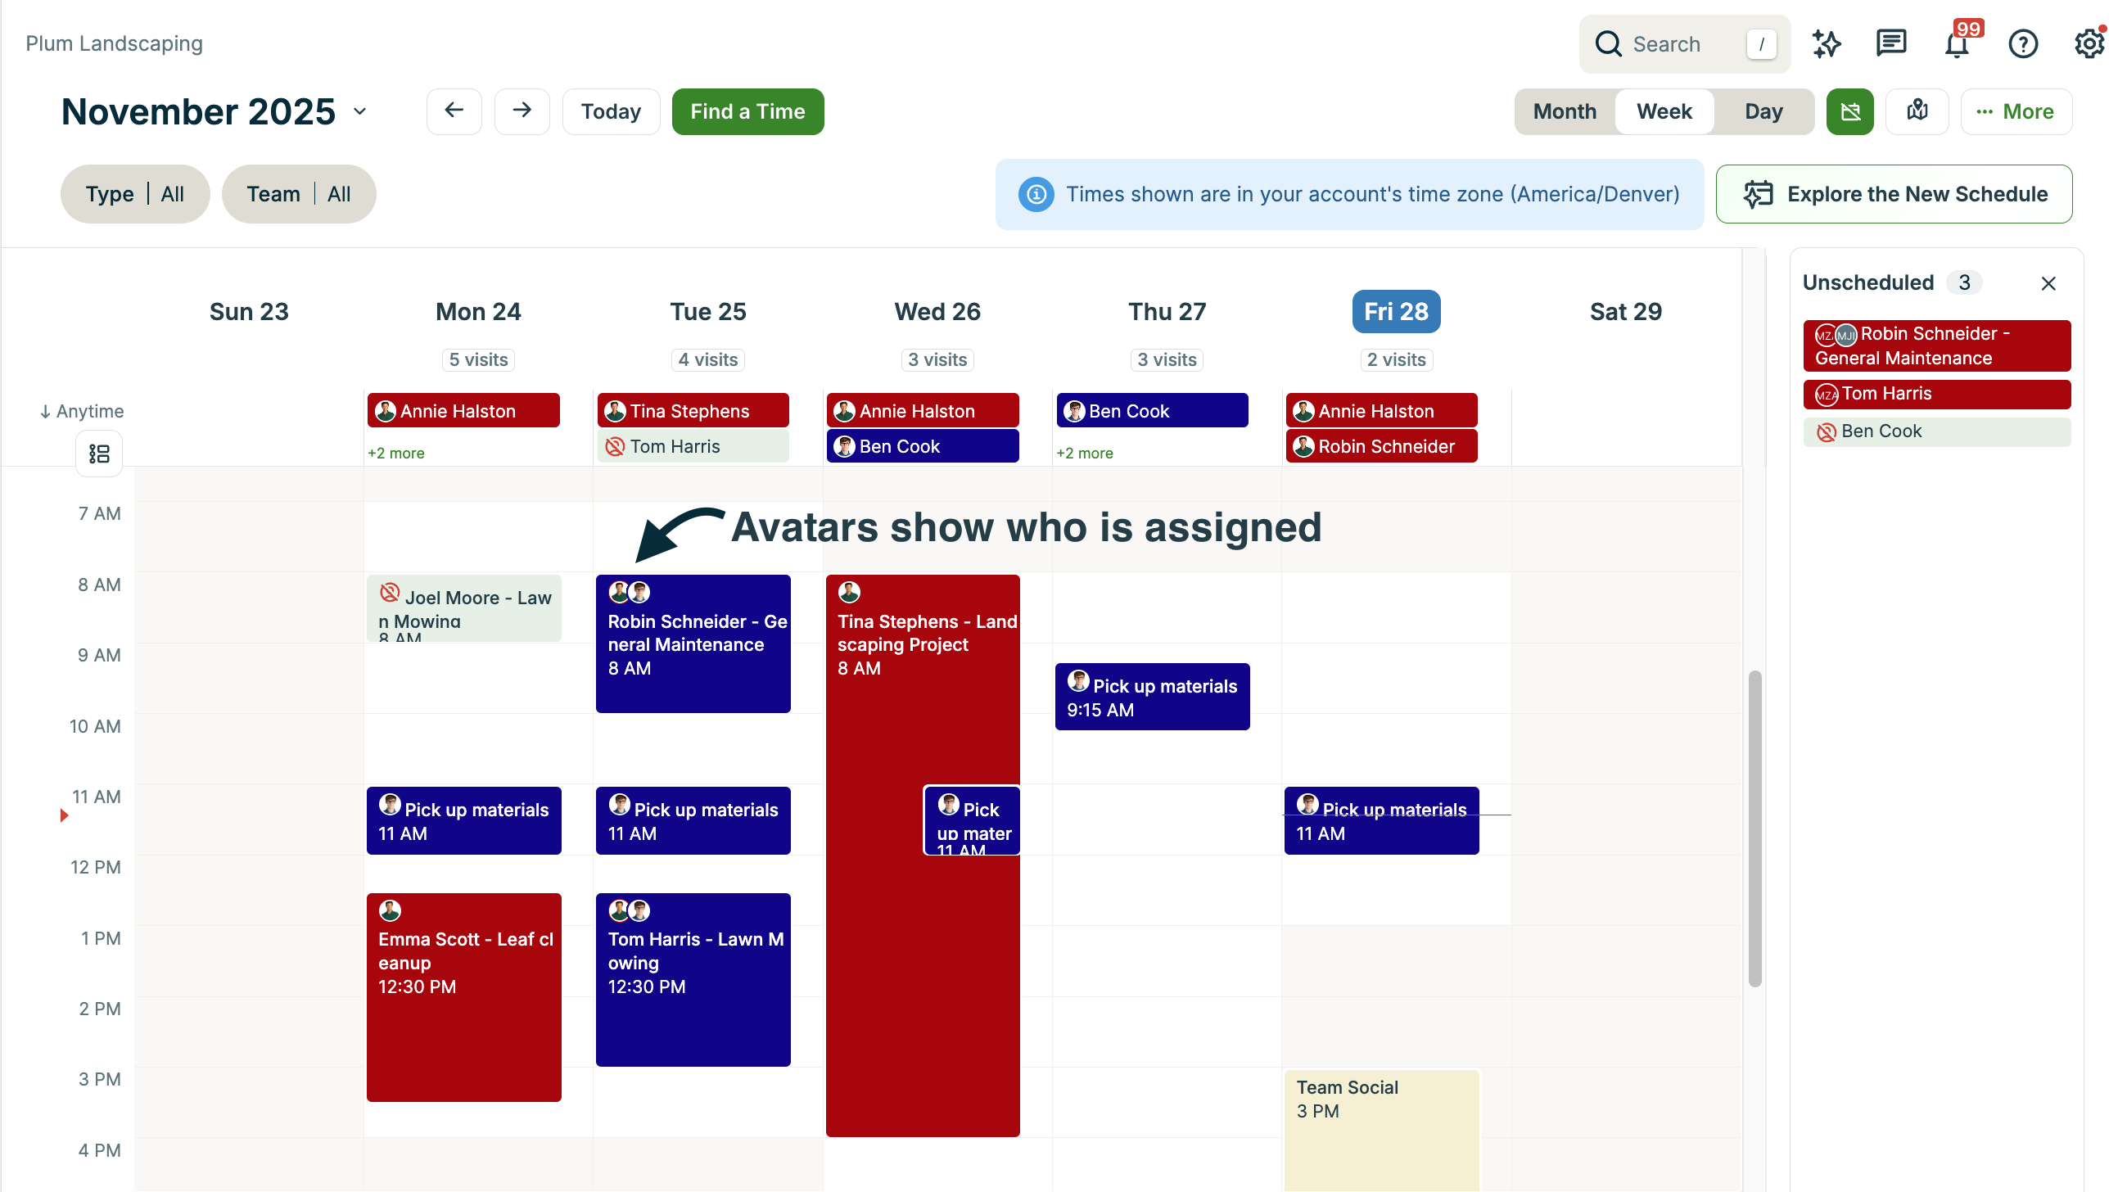Screen dimensions: 2127x1192
Task: Open help via the question mark icon
Action: (2024, 43)
